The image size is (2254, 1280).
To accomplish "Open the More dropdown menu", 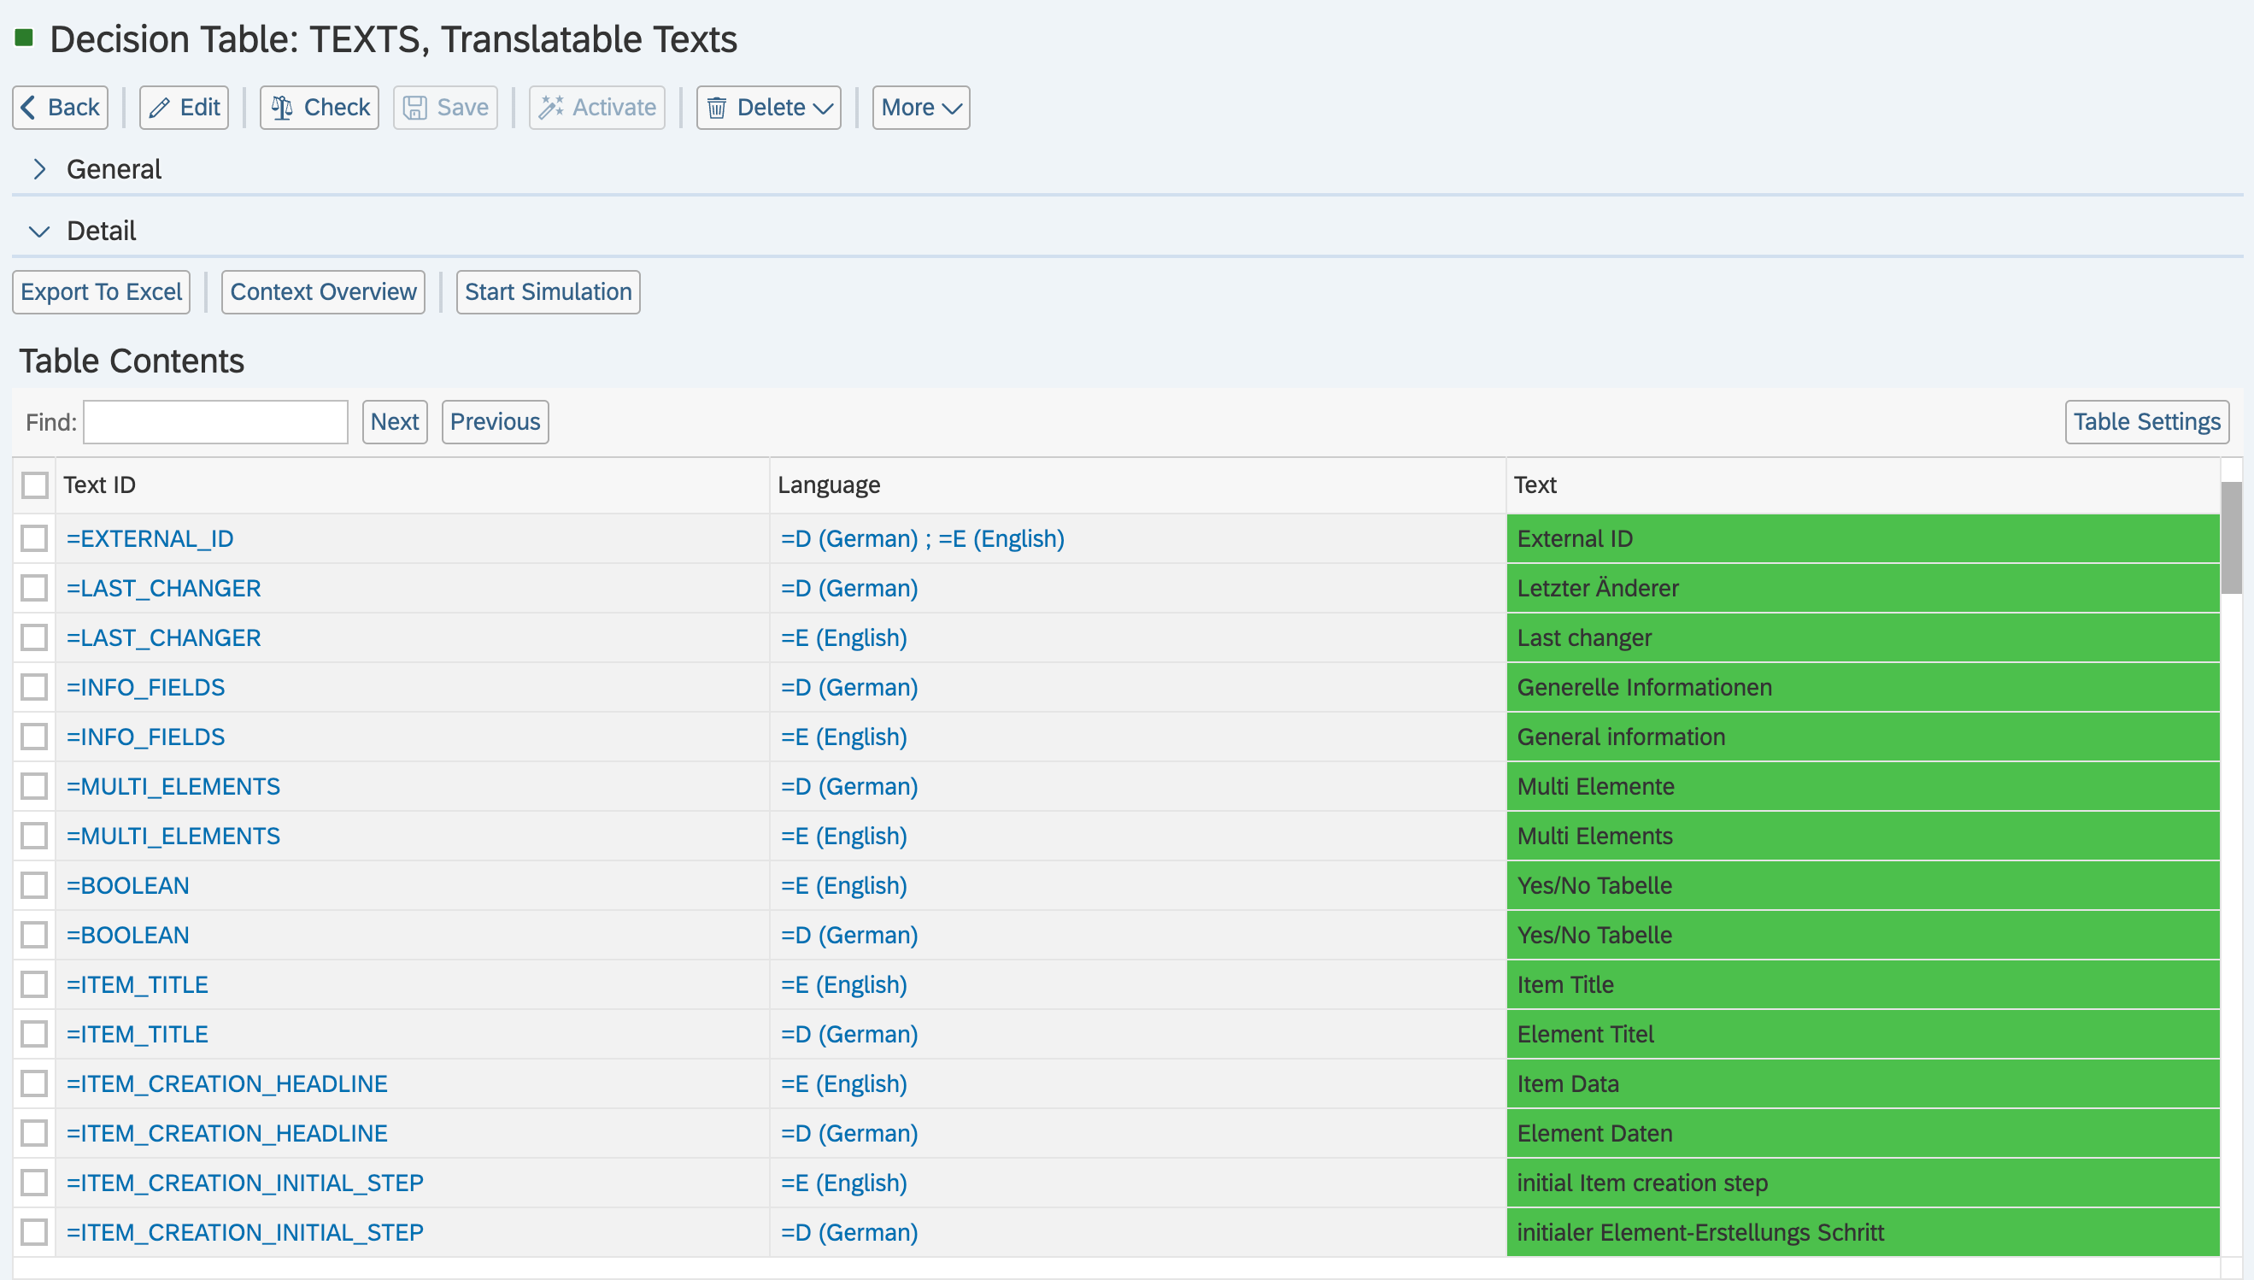I will click(920, 108).
